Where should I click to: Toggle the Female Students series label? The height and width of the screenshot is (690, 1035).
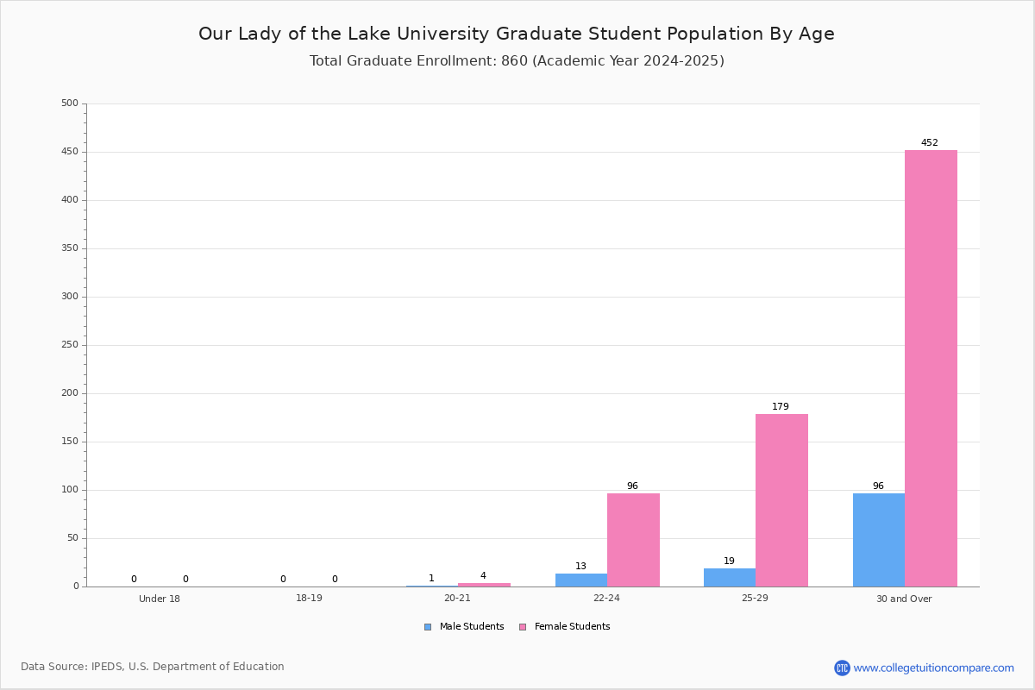click(x=572, y=627)
